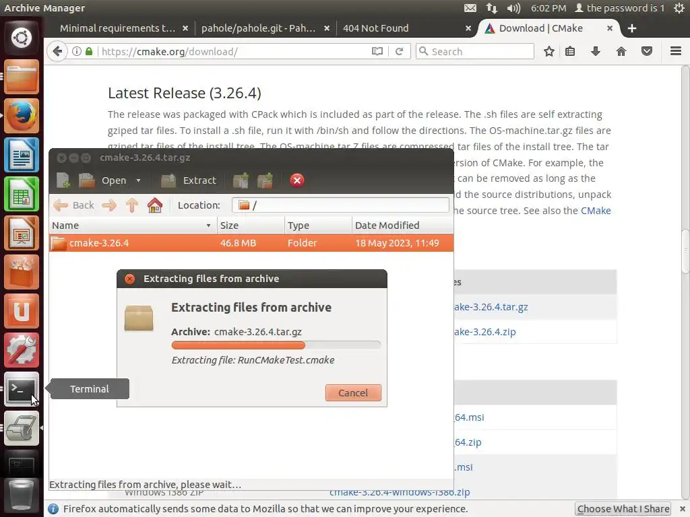690x517 pixels.
Task: Bookmark this page with the star
Action: tap(548, 51)
